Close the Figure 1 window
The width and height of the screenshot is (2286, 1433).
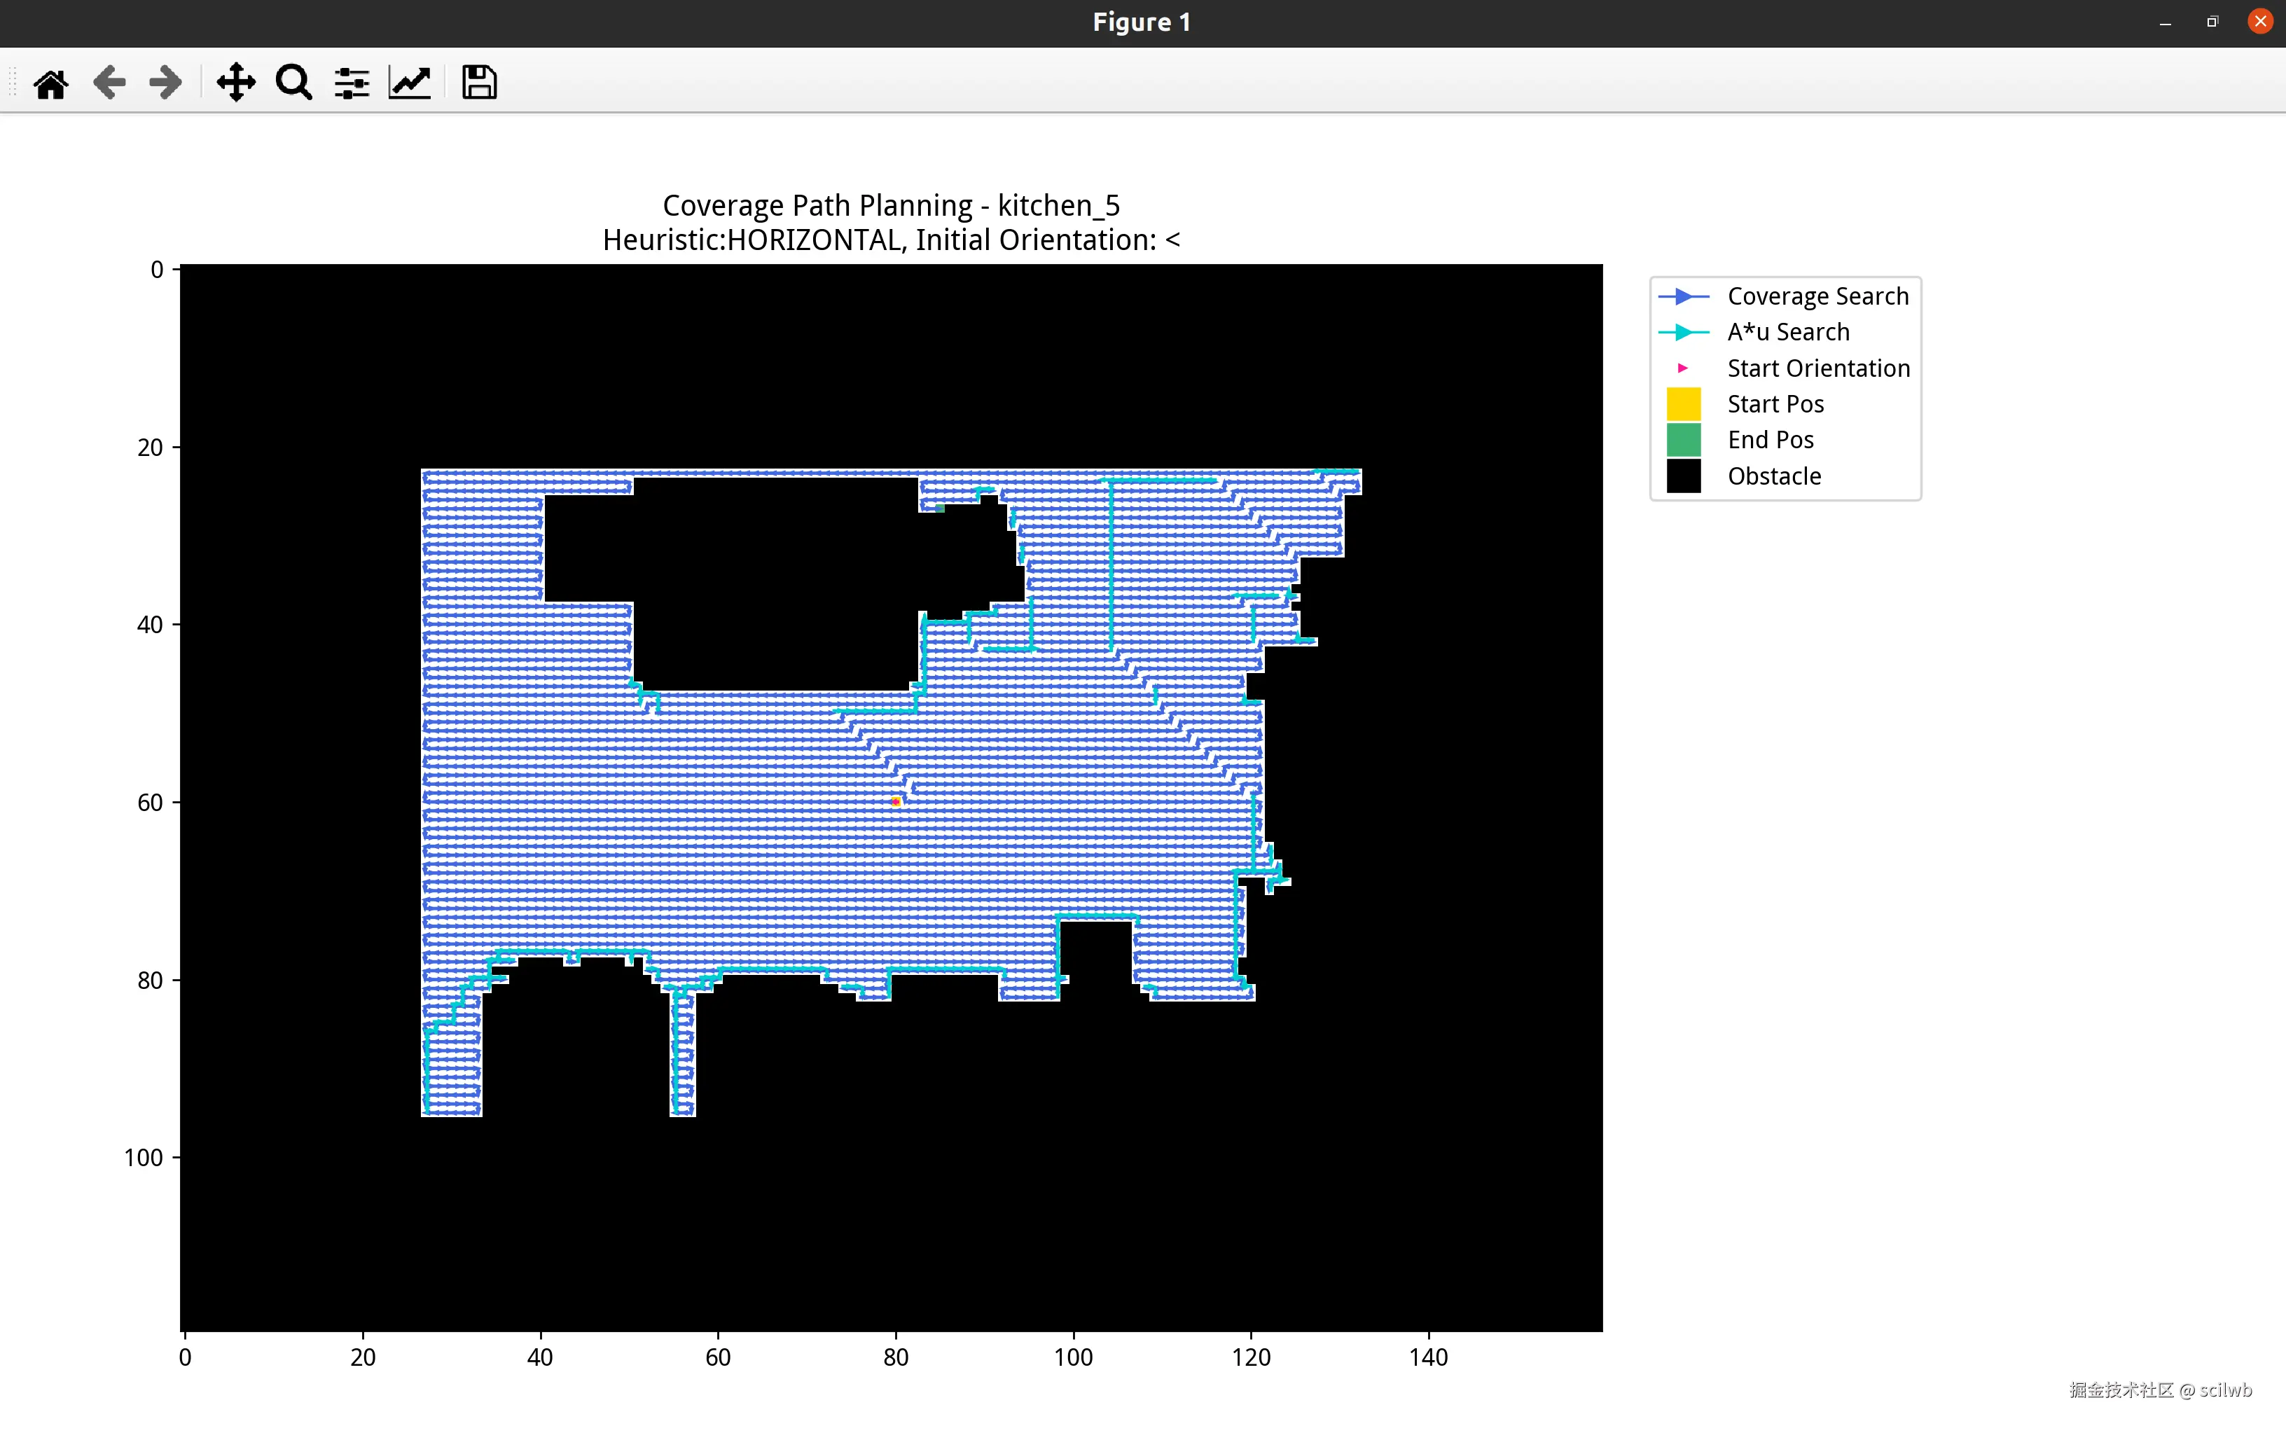2260,22
